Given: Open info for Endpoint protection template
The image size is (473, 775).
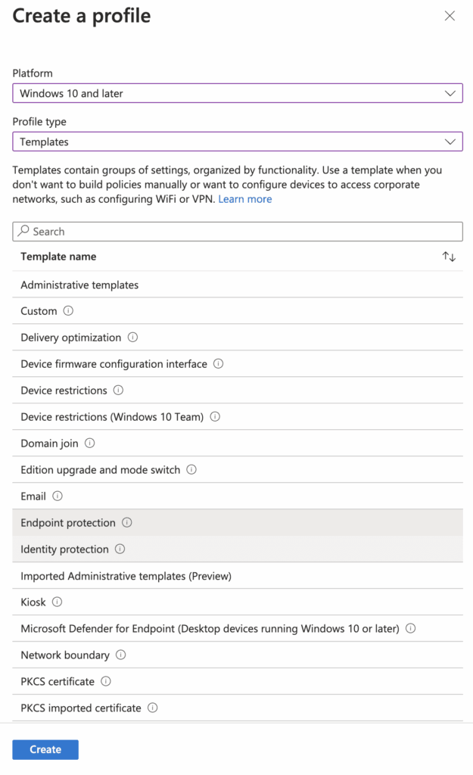Looking at the screenshot, I should [x=126, y=523].
